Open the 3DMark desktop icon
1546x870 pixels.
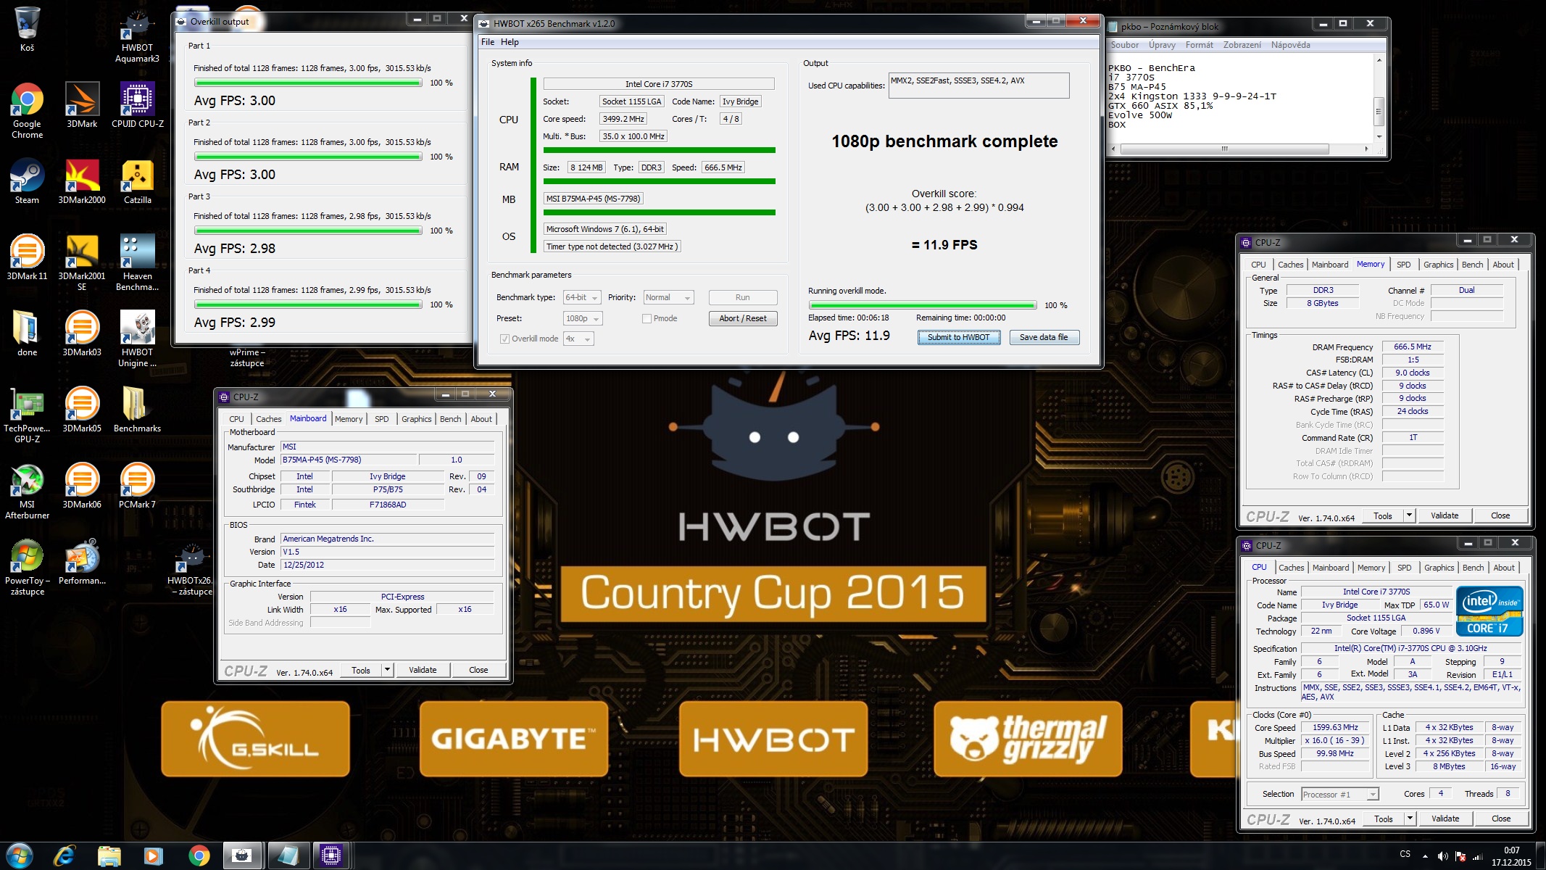pos(82,105)
